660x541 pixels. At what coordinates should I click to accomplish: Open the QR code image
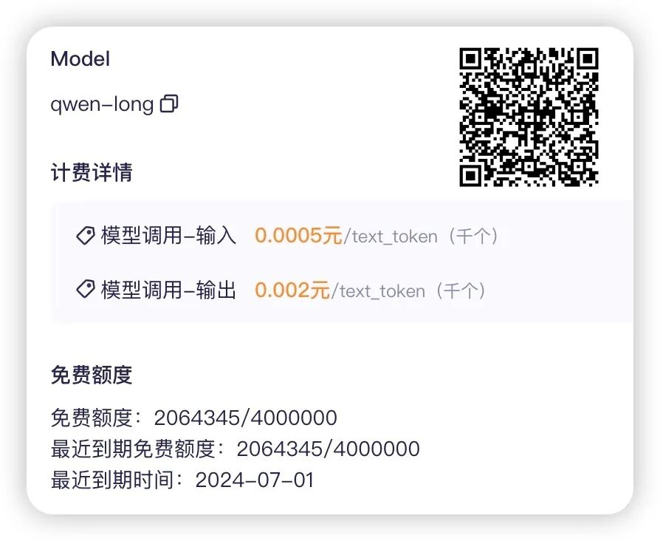pyautogui.click(x=529, y=117)
